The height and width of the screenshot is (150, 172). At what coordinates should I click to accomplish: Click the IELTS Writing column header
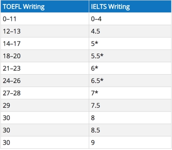click(x=130, y=7)
